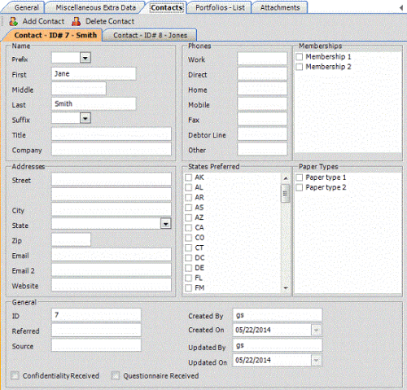Check the FM state checkbox
This screenshot has width=407, height=390.
188,288
